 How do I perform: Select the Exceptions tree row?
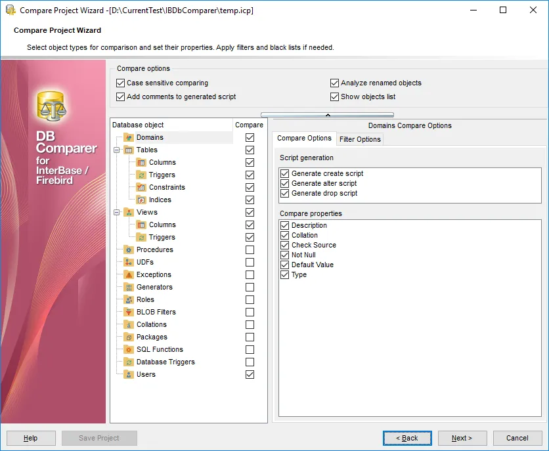[x=154, y=274]
